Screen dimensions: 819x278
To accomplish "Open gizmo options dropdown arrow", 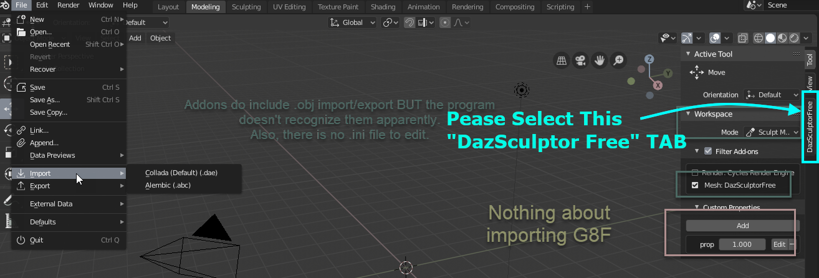I will click(x=699, y=38).
